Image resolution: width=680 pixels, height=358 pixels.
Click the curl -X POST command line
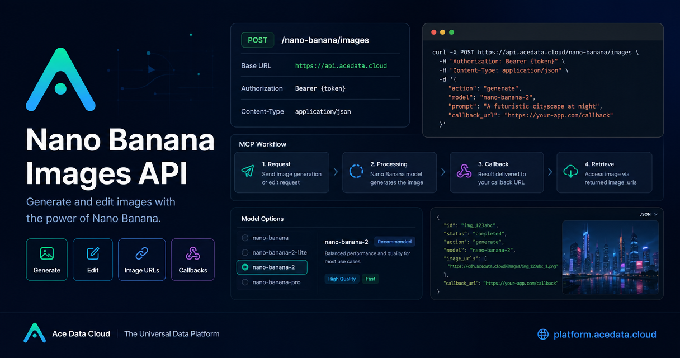pos(536,52)
